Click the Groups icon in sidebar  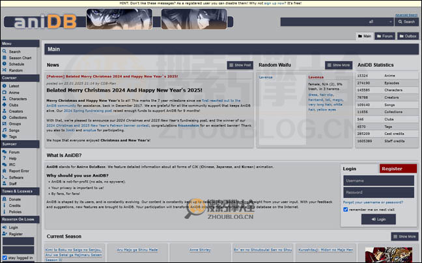click(5, 123)
